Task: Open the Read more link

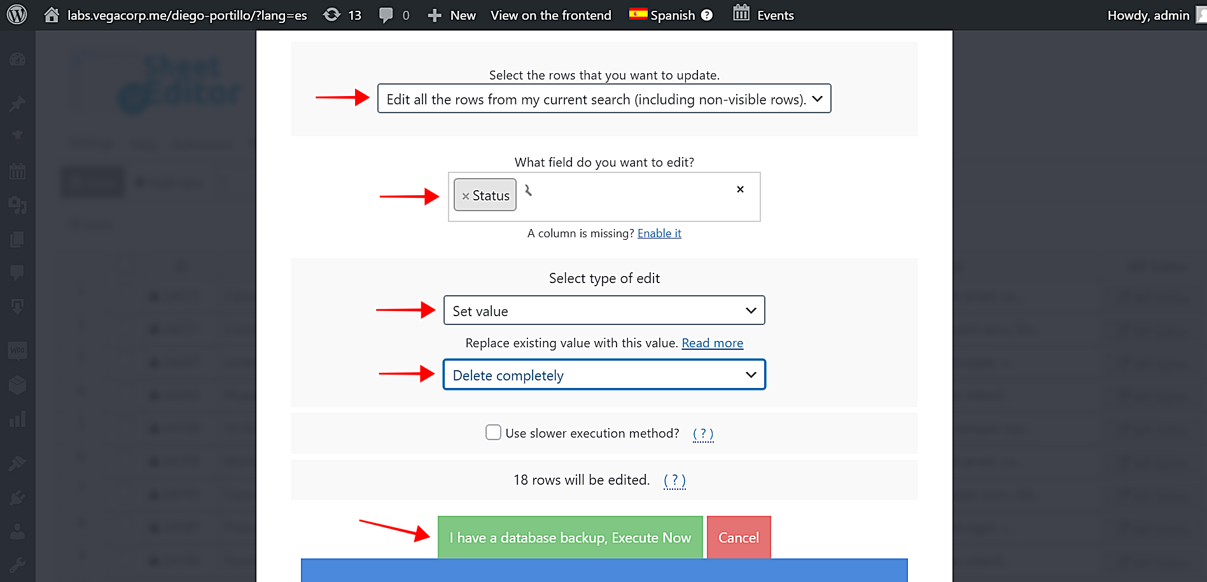Action: (x=712, y=343)
